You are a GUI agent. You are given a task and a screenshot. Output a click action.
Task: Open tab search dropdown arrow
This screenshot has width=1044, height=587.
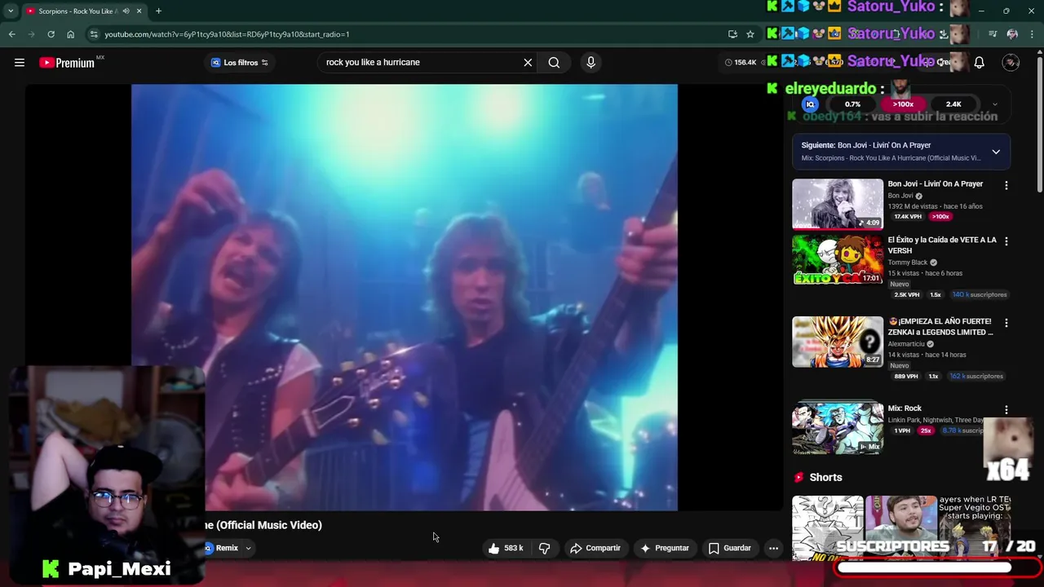pyautogui.click(x=10, y=11)
